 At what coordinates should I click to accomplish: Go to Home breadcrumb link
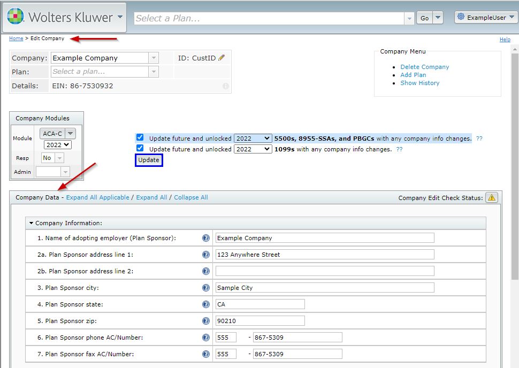click(16, 39)
